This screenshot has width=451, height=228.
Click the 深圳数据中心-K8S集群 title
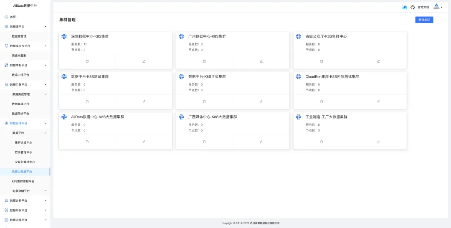(x=90, y=36)
